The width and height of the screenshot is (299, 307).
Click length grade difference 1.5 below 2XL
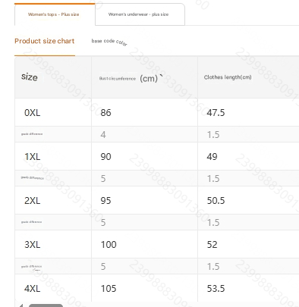[x=213, y=223]
